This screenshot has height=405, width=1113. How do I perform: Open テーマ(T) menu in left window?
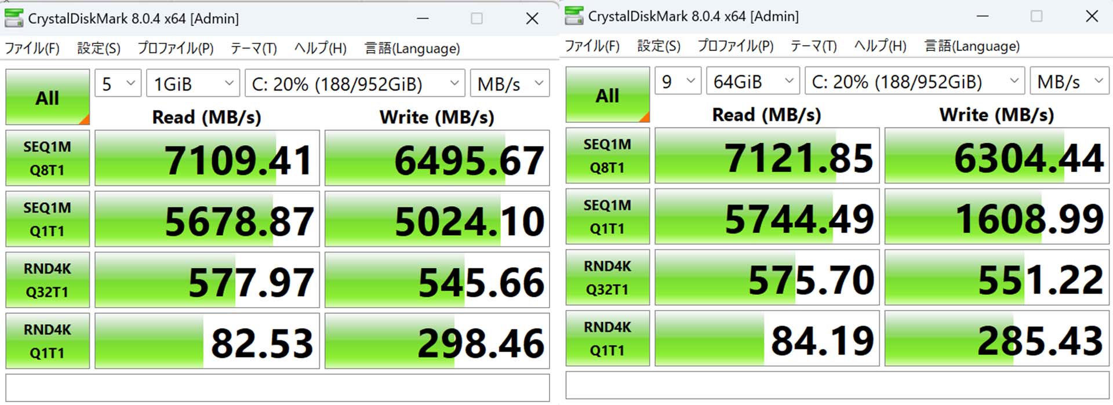[x=253, y=48]
